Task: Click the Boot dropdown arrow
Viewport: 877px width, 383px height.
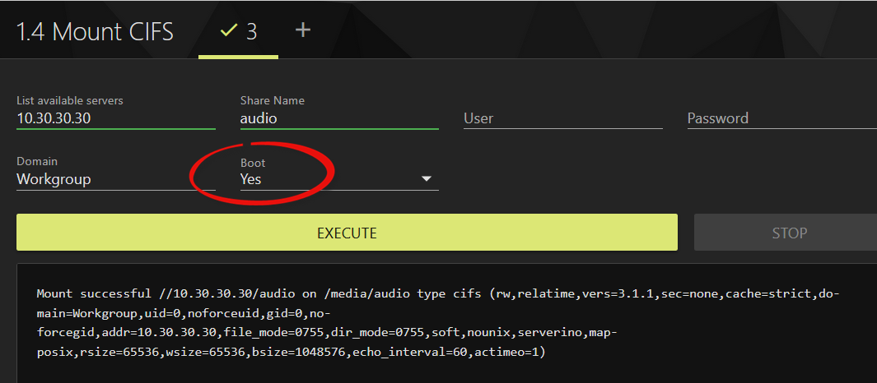Action: click(x=427, y=178)
